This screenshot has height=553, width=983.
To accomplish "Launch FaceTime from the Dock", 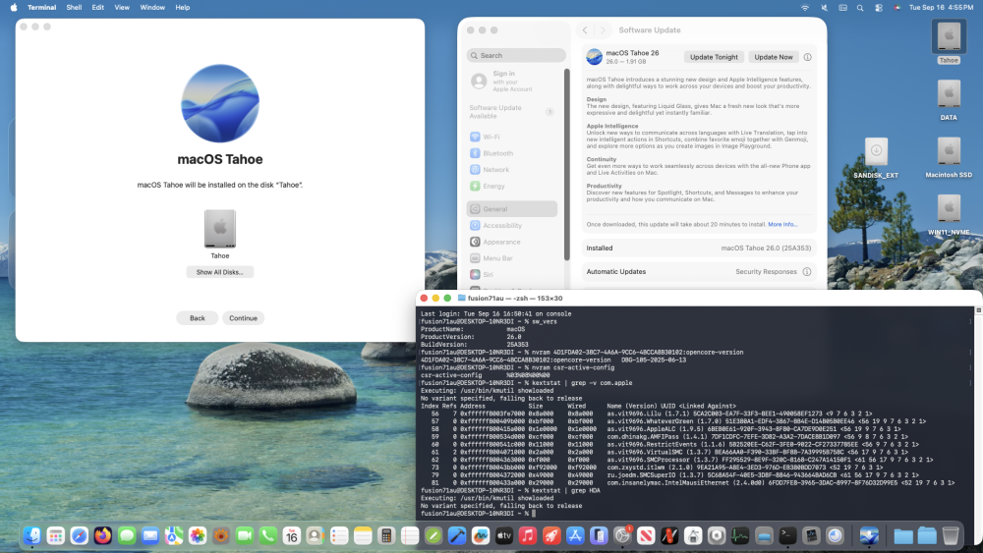I will [x=245, y=535].
